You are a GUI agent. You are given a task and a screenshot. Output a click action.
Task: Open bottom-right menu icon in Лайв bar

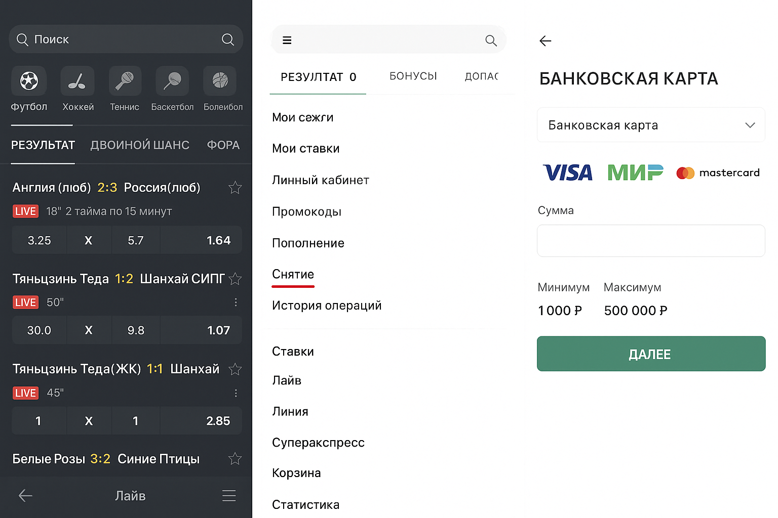(x=229, y=496)
